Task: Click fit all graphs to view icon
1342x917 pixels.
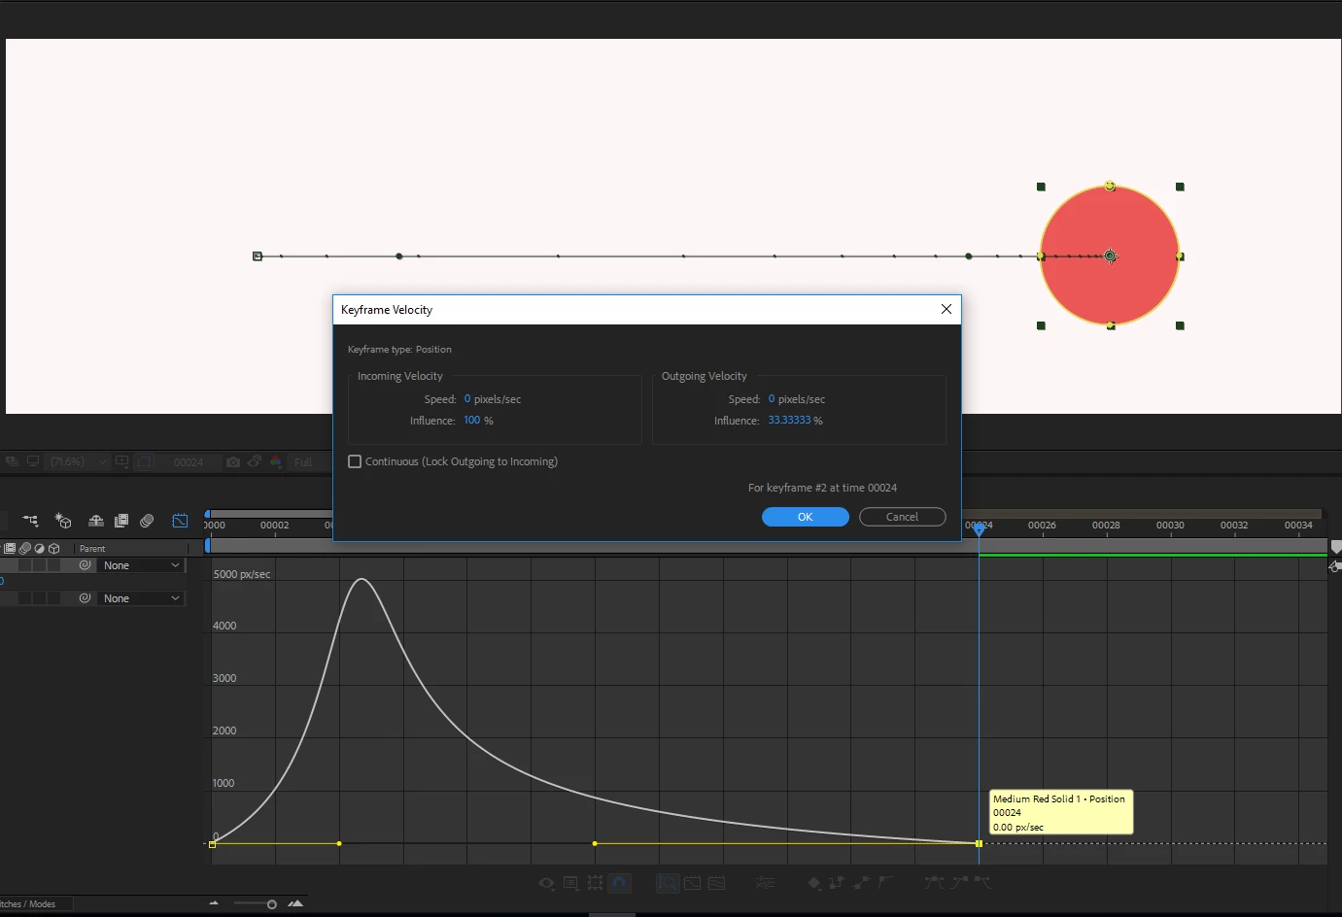Action: [x=716, y=883]
